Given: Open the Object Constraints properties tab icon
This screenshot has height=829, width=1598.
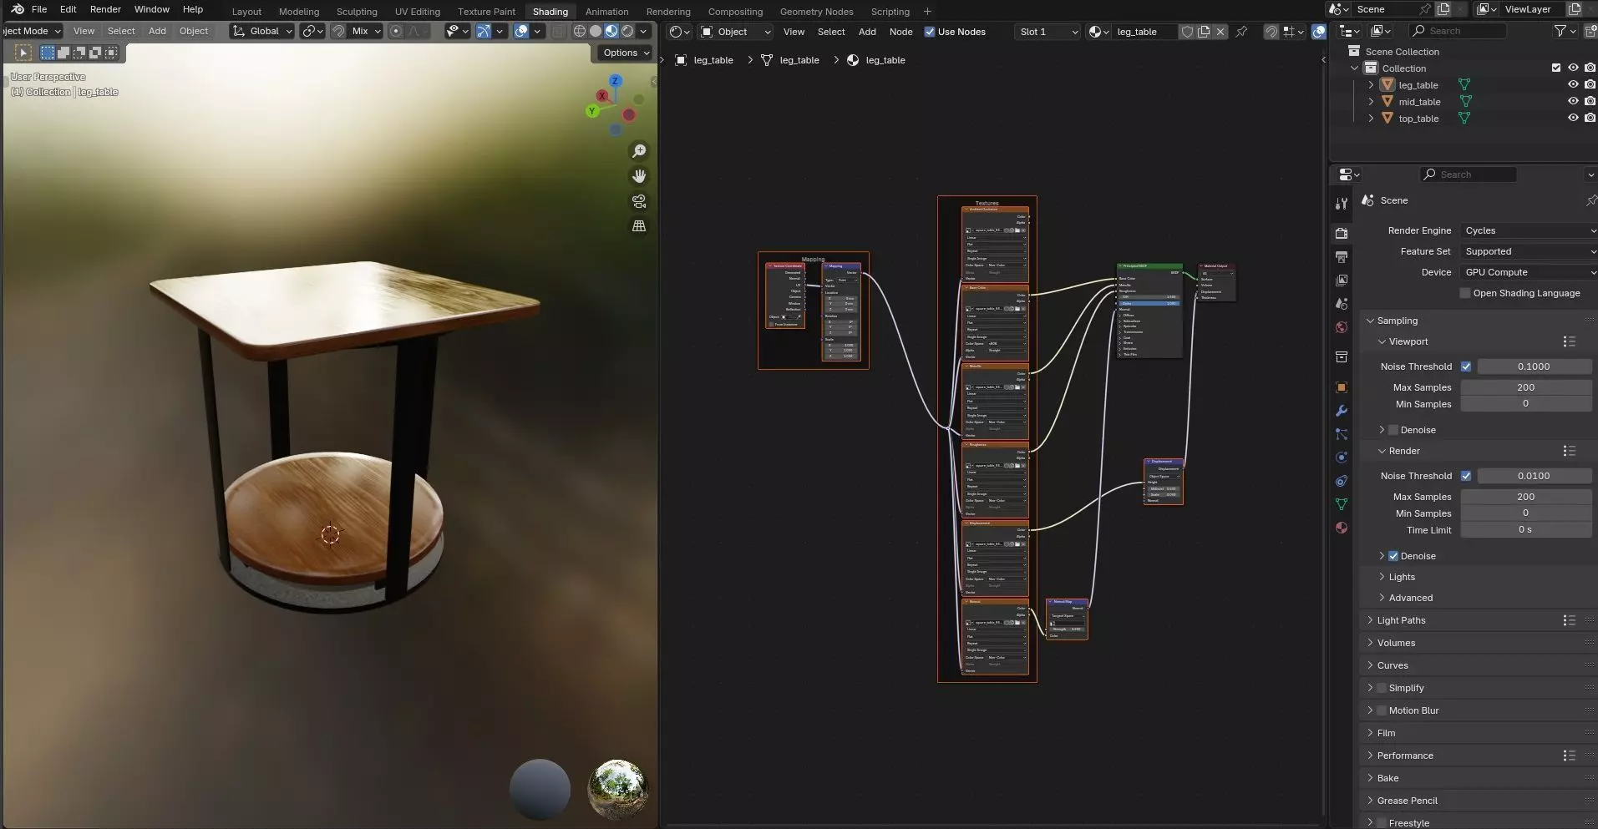Looking at the screenshot, I should pos(1342,481).
